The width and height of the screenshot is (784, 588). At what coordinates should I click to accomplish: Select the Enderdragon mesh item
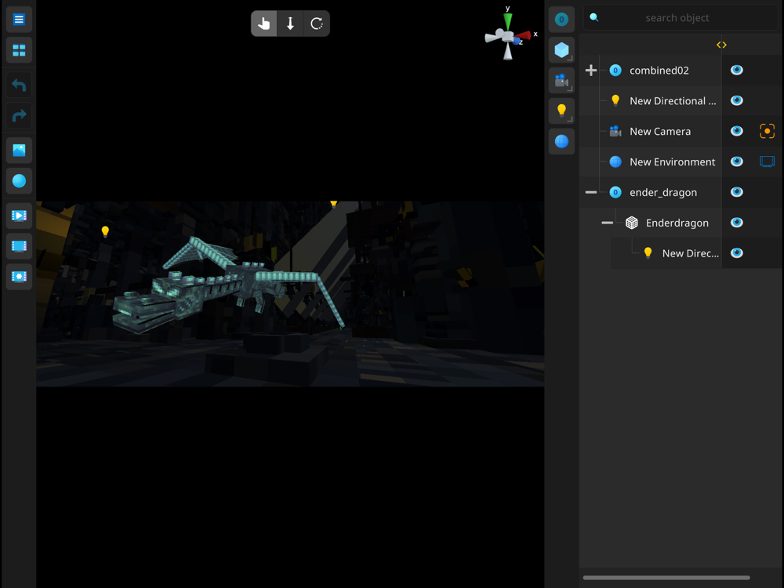click(x=677, y=223)
